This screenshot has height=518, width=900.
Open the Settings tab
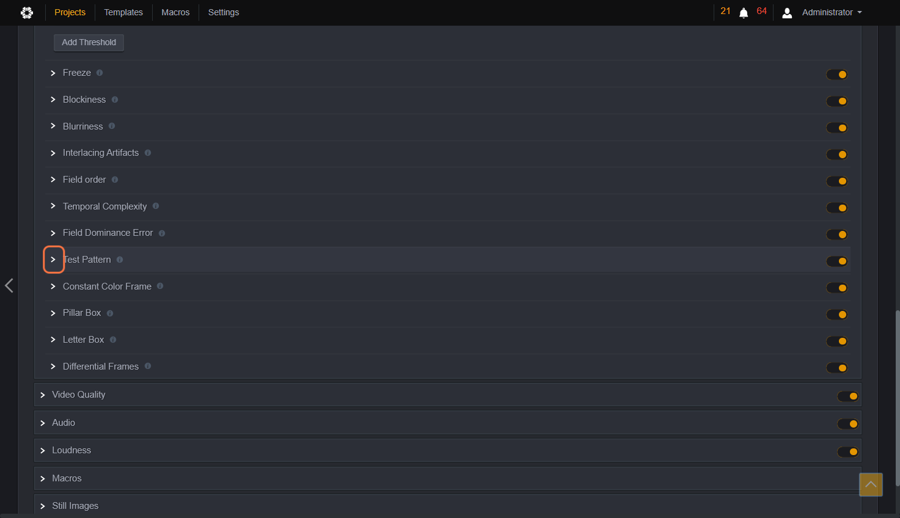point(224,12)
